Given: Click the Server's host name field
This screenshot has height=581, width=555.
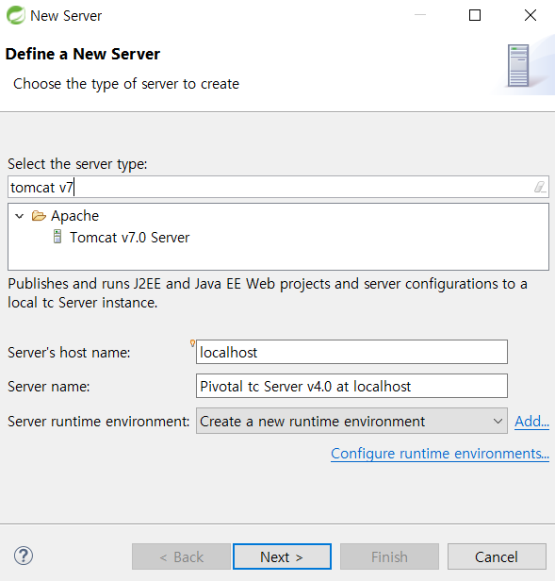Looking at the screenshot, I should point(351,352).
